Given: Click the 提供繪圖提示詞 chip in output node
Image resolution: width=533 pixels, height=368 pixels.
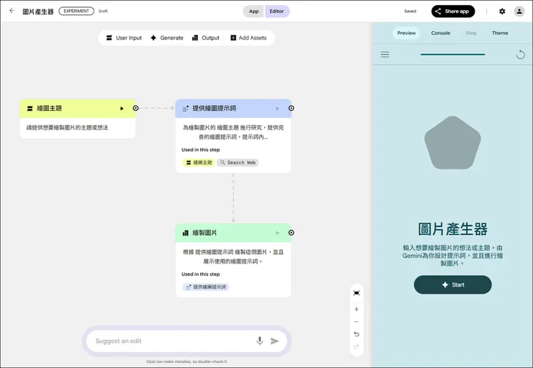Looking at the screenshot, I should pyautogui.click(x=206, y=287).
